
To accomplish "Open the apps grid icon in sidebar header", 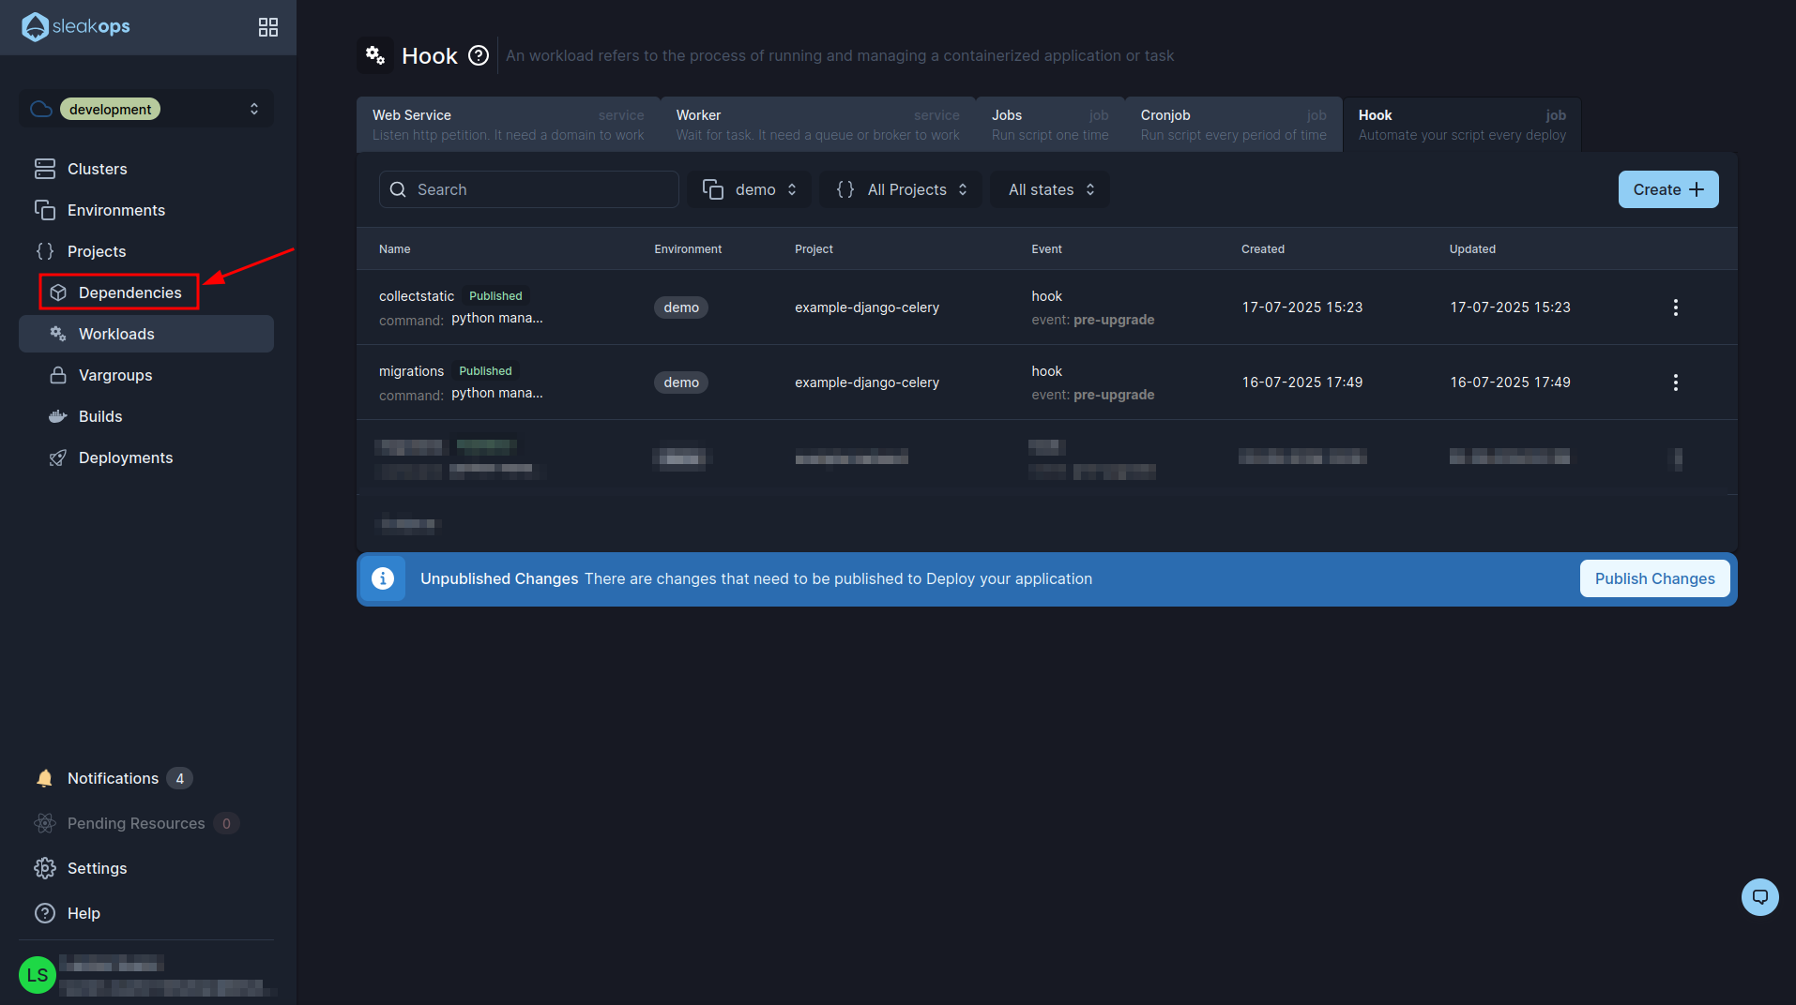I will [x=268, y=27].
